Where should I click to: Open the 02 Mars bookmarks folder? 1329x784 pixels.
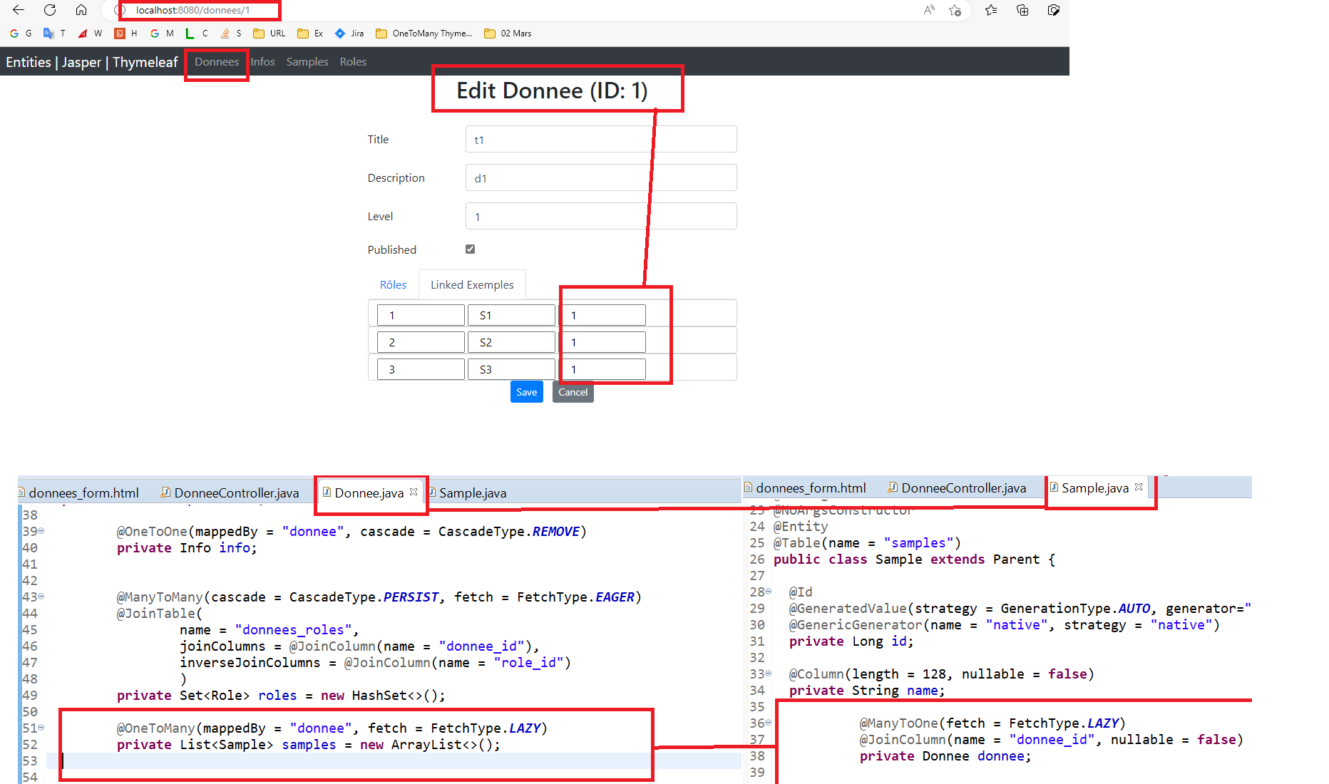click(508, 33)
